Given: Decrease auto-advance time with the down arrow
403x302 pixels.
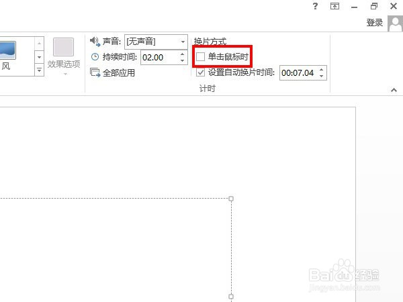Looking at the screenshot, I should coord(322,77).
